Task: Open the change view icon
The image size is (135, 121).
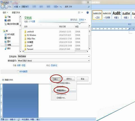Action: [79, 12]
